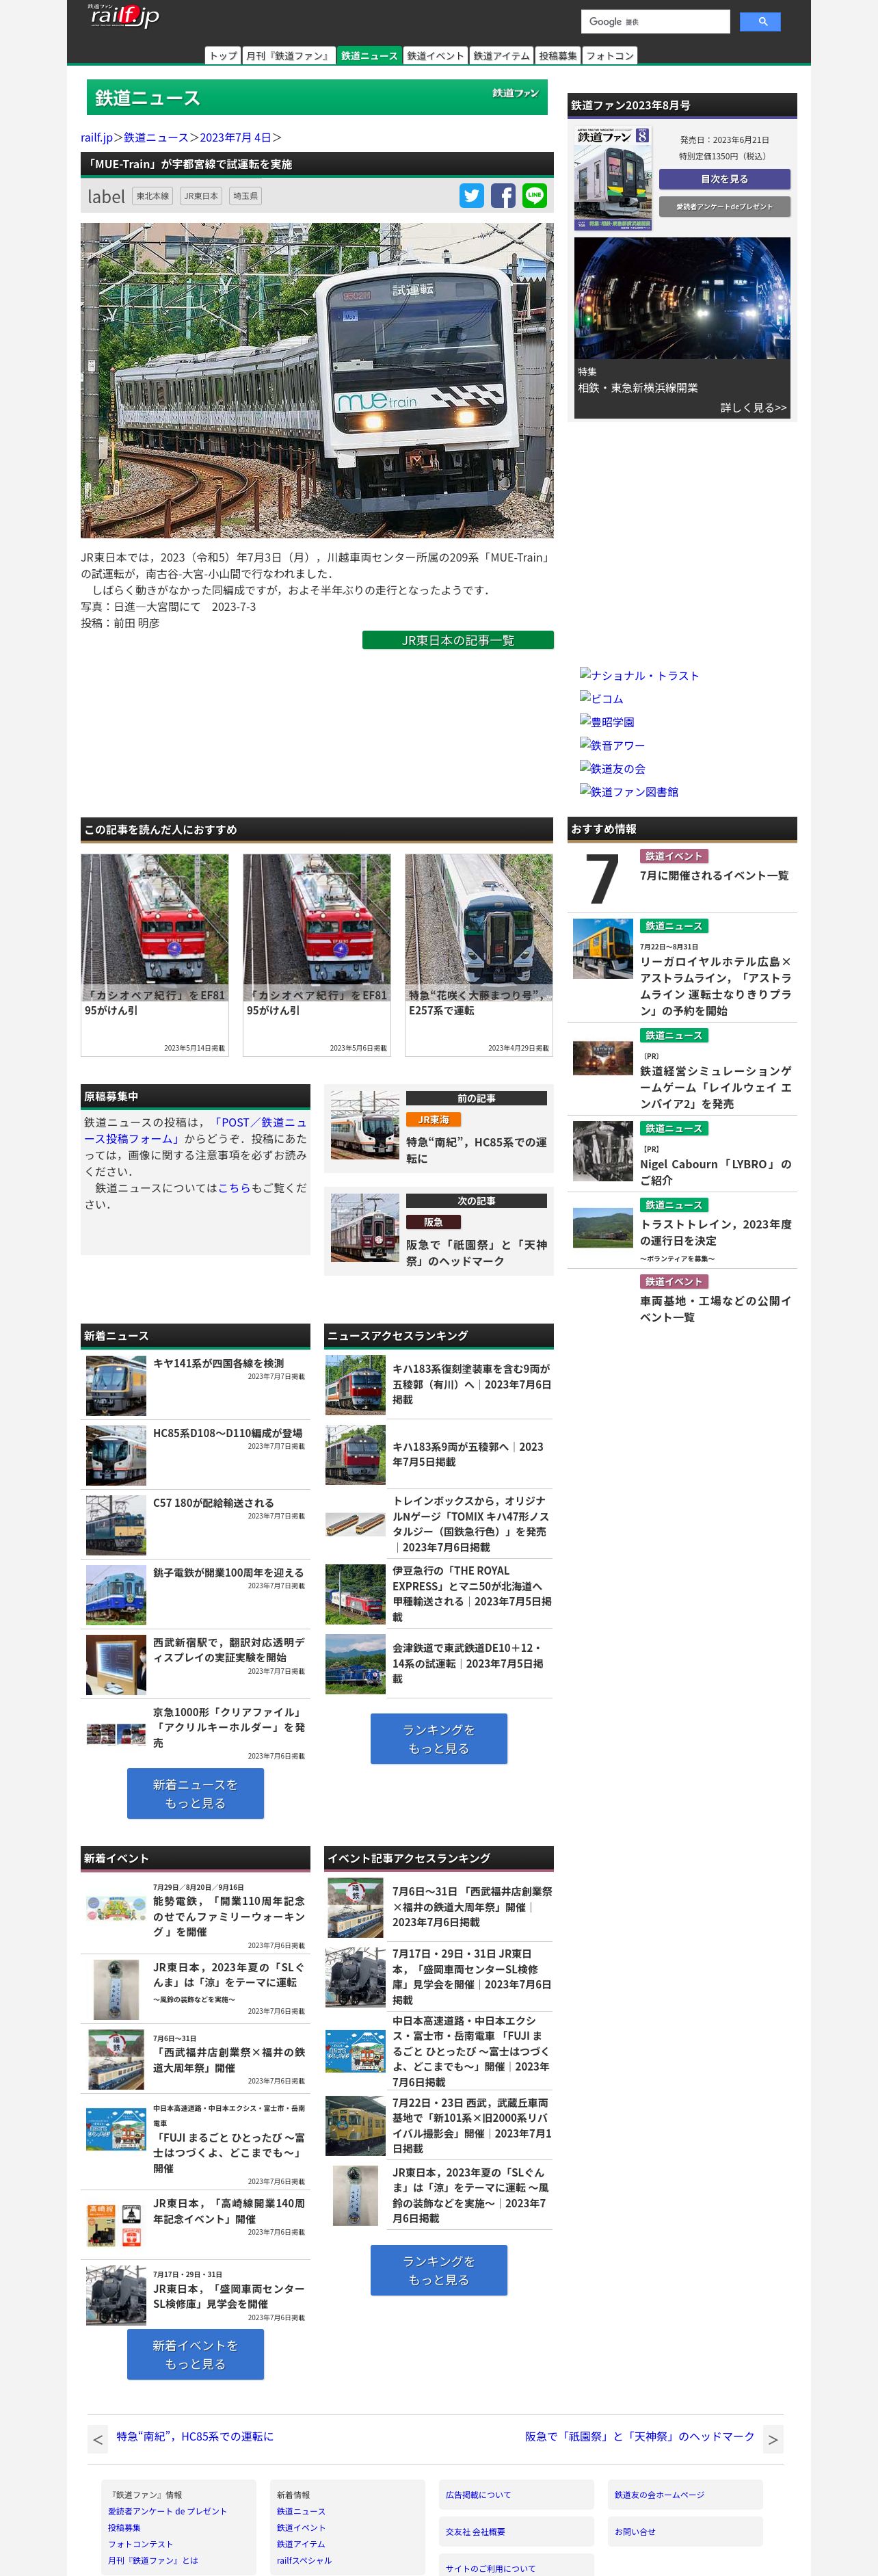Image resolution: width=878 pixels, height=2576 pixels.
Task: Open the フォトコン tab
Action: (x=610, y=56)
